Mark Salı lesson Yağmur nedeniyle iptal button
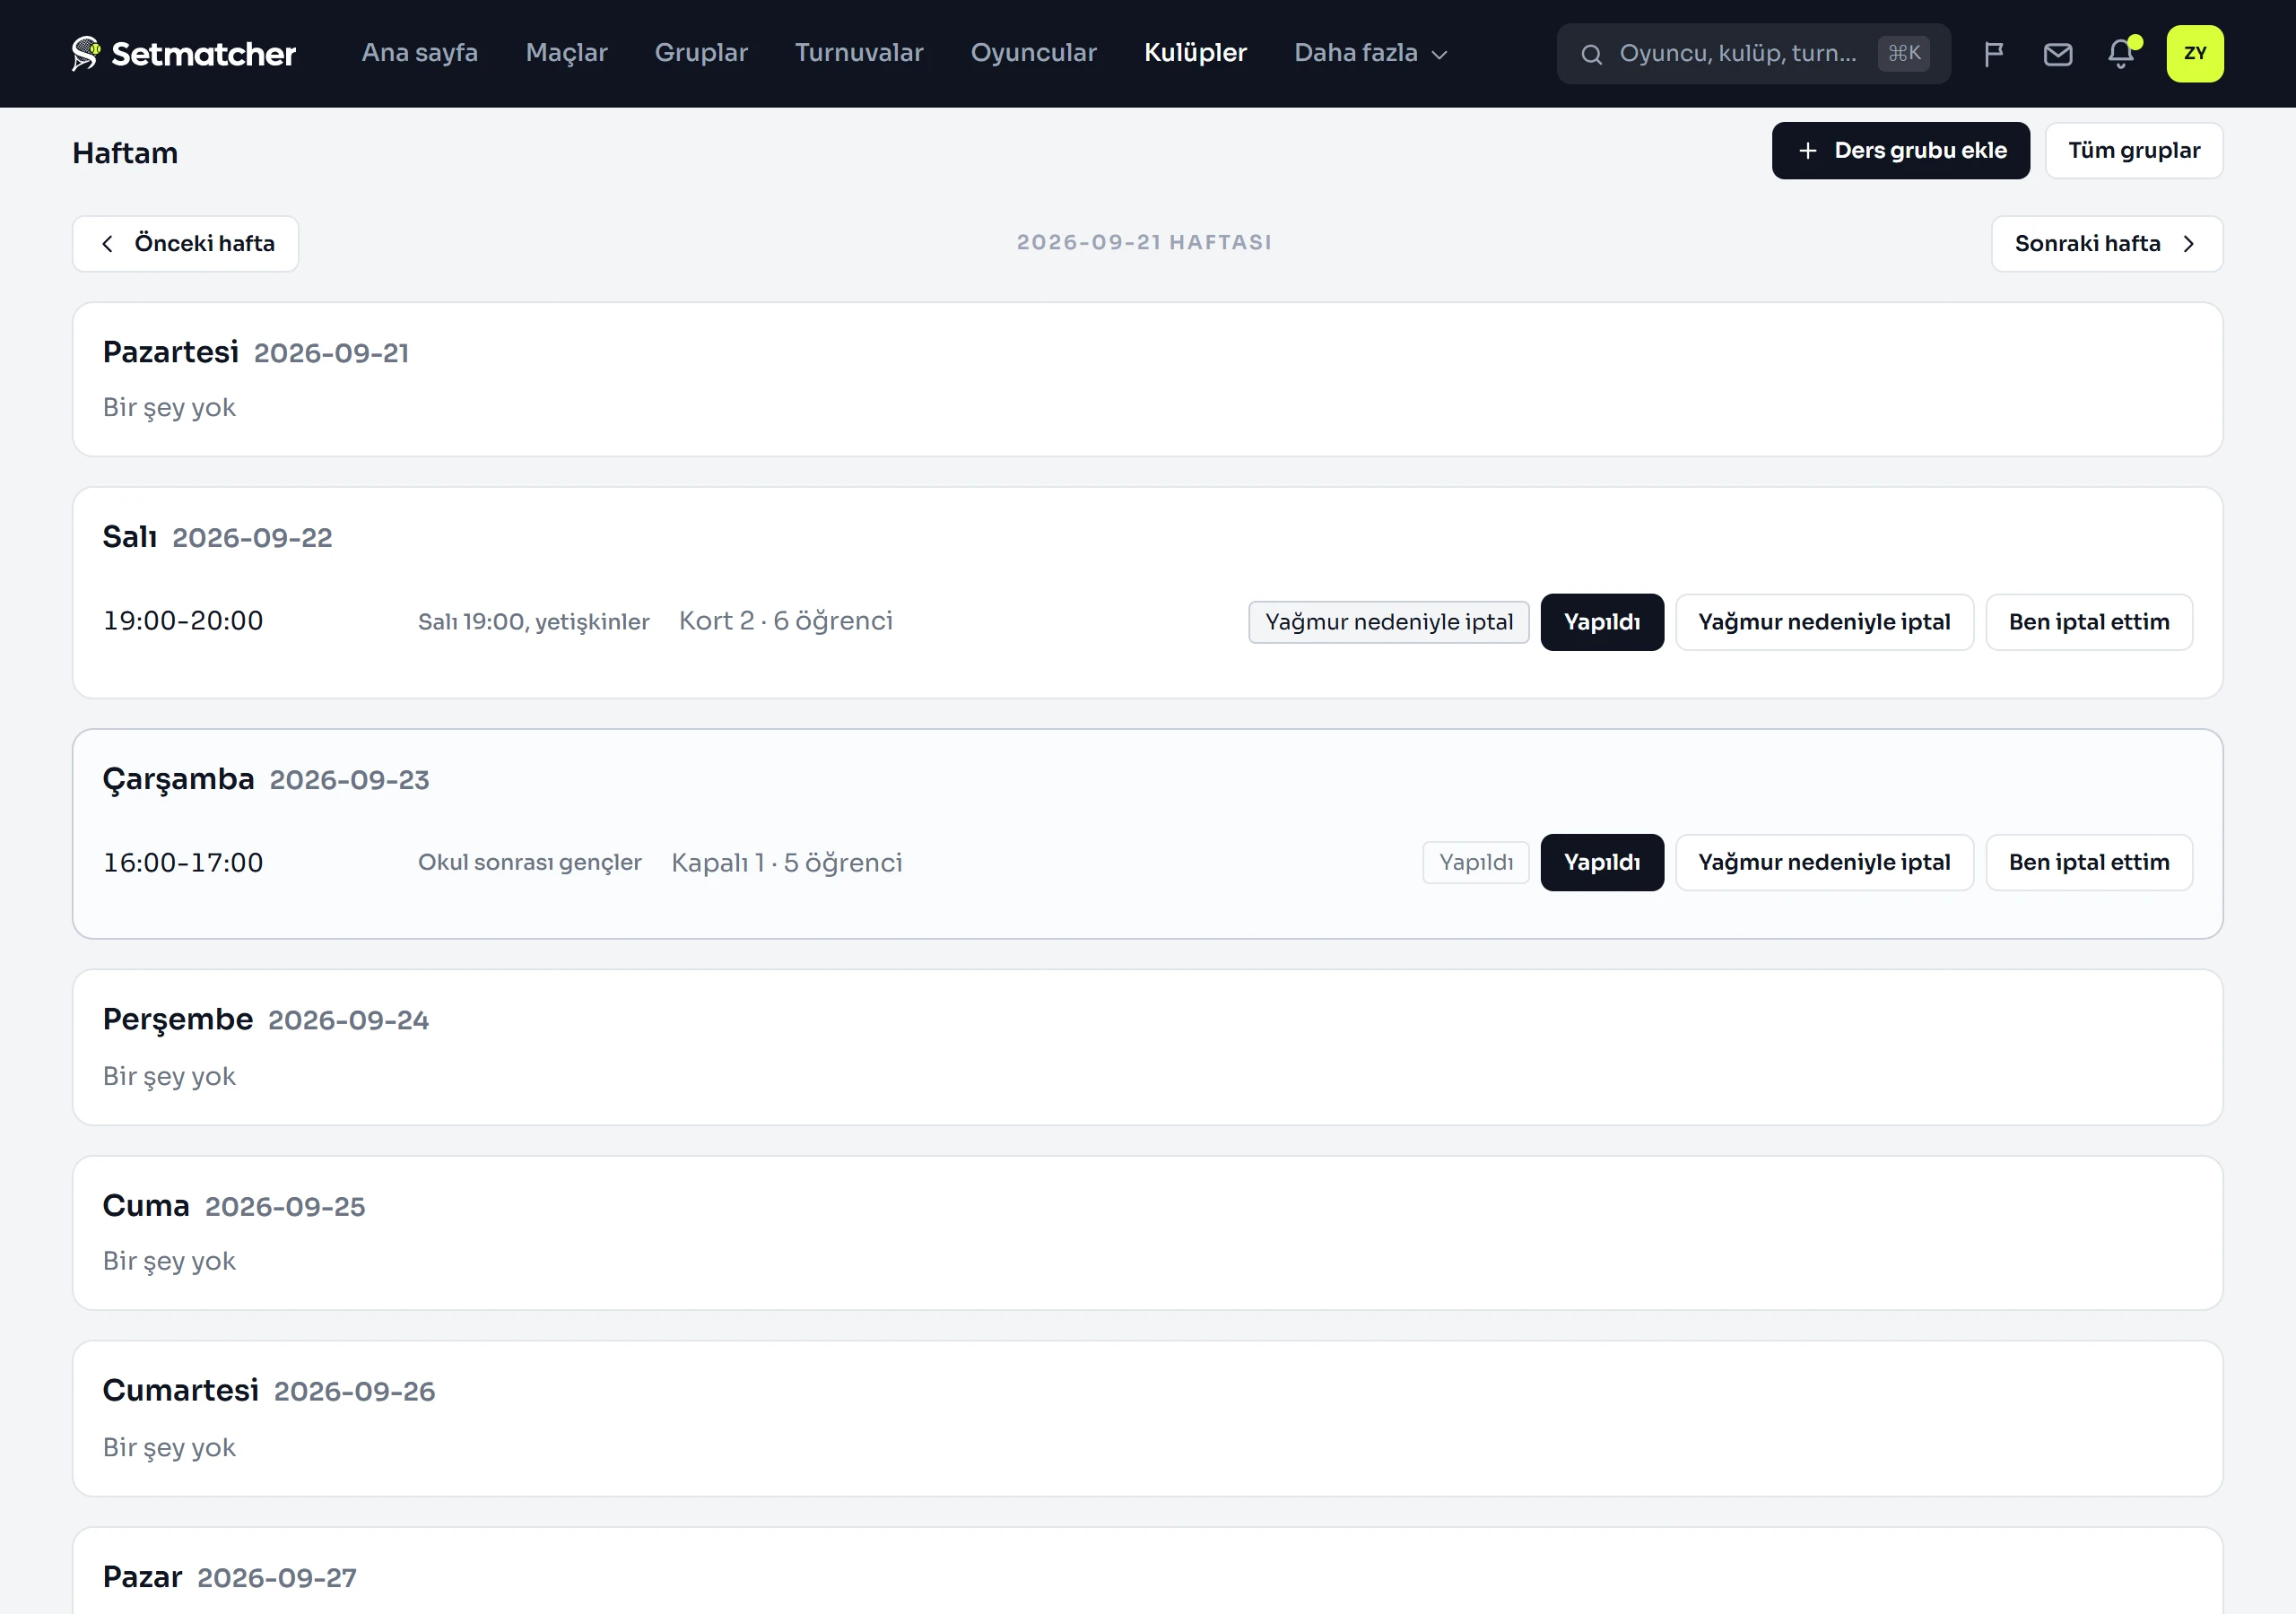 tap(1824, 622)
